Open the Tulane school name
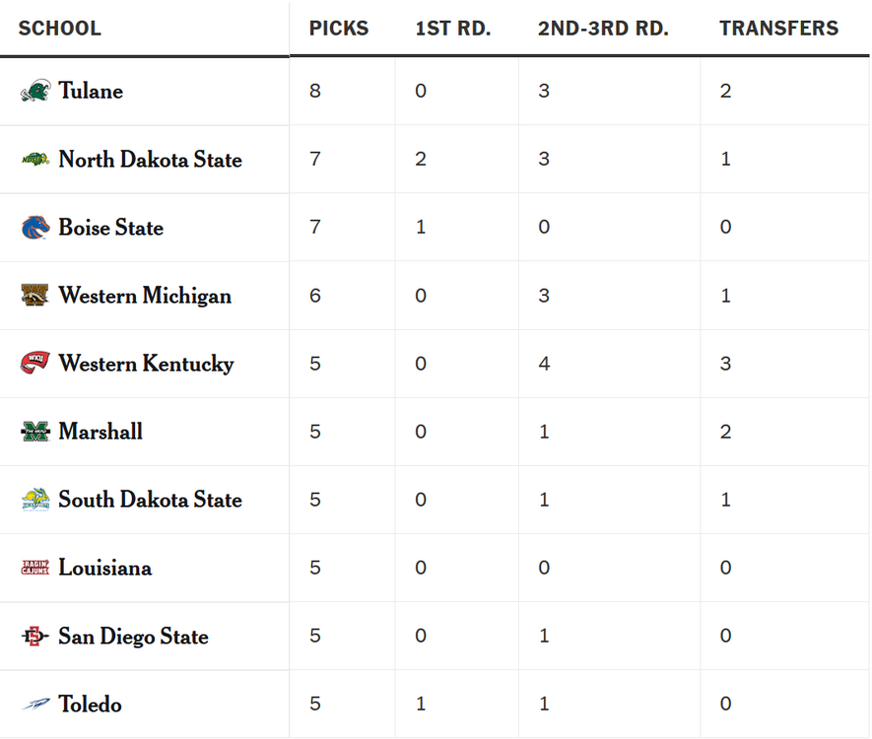This screenshot has height=739, width=872. [91, 91]
